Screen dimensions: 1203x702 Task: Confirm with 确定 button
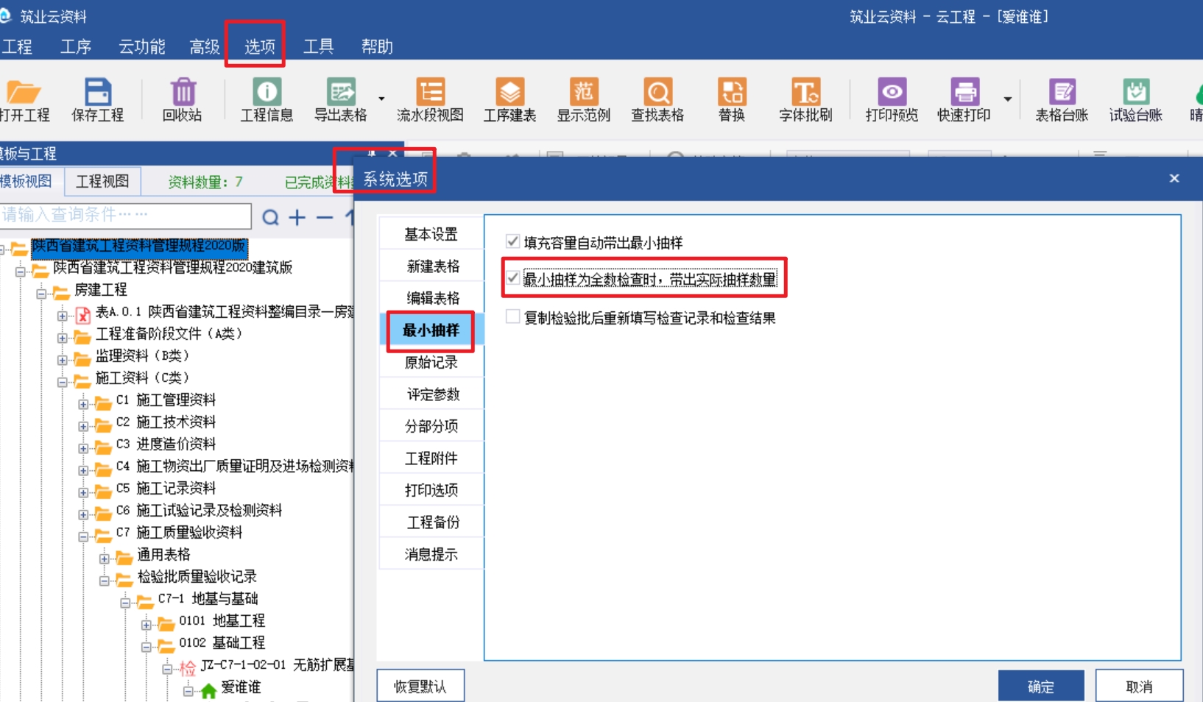(x=1041, y=686)
